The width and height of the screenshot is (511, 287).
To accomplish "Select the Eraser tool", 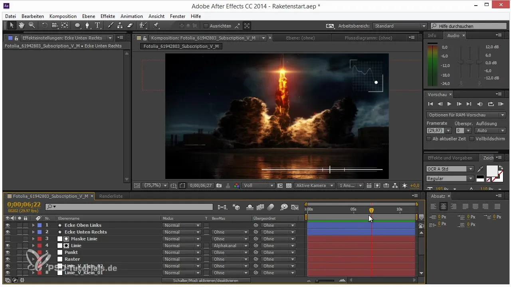I will point(129,26).
